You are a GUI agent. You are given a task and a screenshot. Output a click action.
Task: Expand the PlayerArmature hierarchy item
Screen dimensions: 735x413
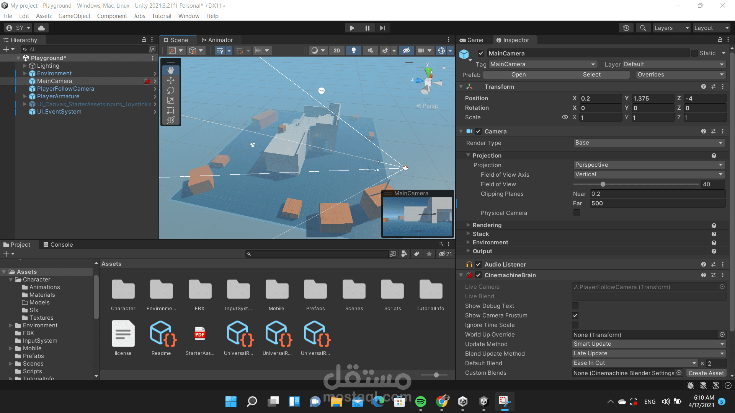click(25, 96)
